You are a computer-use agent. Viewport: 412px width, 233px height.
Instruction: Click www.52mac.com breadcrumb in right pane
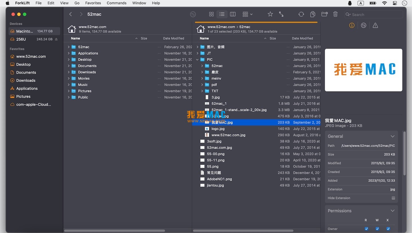221,27
